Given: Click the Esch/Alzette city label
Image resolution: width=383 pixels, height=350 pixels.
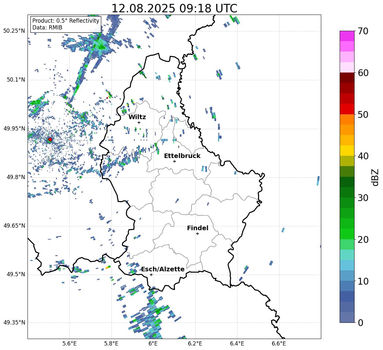Looking at the screenshot, I should (163, 269).
